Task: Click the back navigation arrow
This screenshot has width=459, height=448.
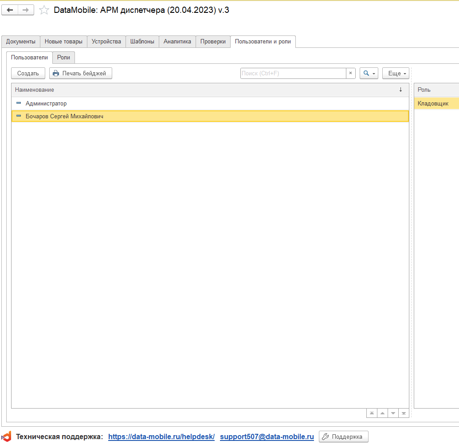Action: coord(10,10)
